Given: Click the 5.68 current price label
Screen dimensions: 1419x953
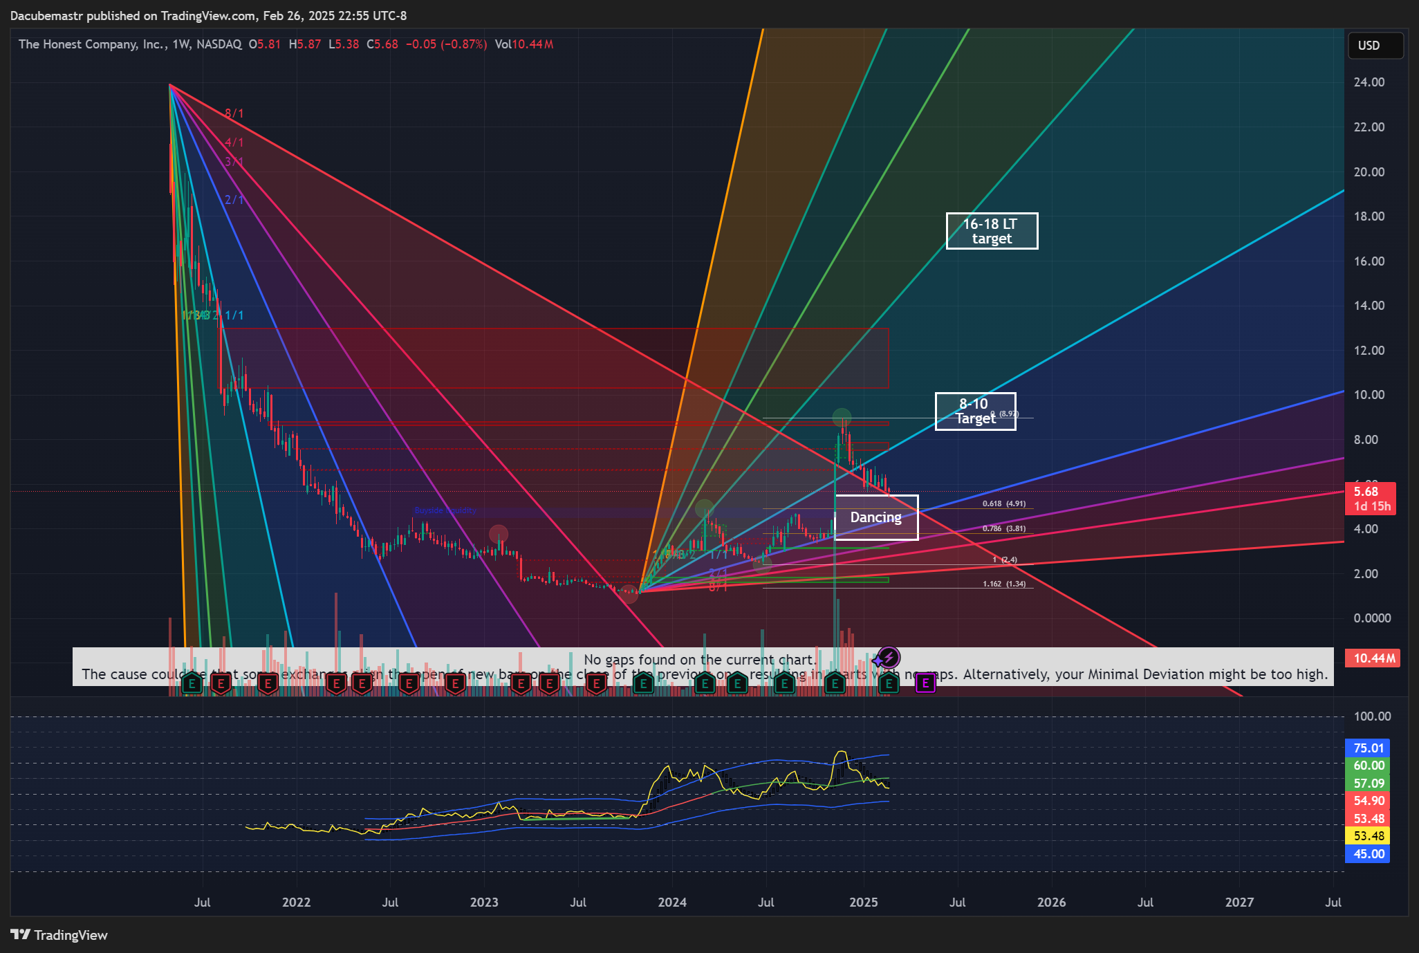Looking at the screenshot, I should pyautogui.click(x=1370, y=499).
